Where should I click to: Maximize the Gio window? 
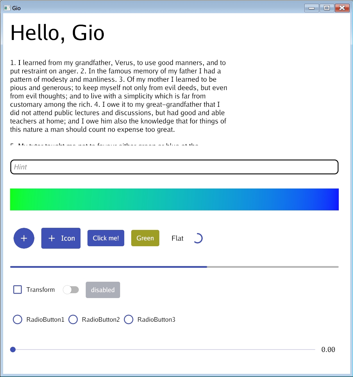coord(327,8)
